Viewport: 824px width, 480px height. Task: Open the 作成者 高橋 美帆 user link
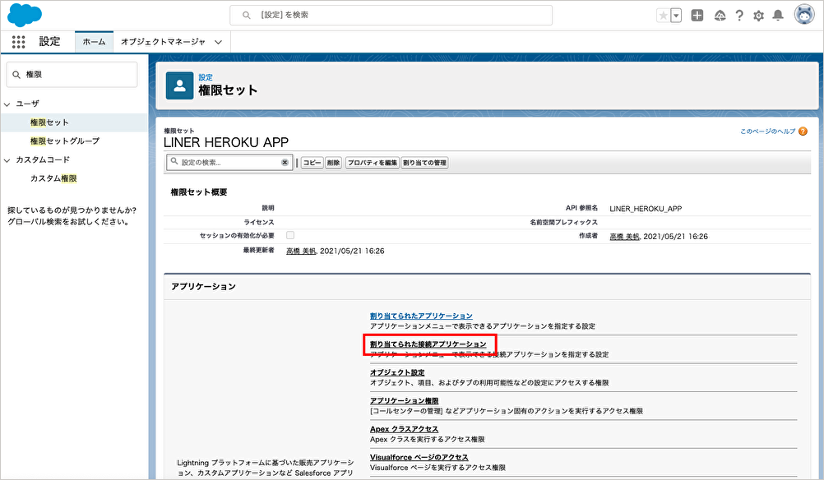coord(624,237)
